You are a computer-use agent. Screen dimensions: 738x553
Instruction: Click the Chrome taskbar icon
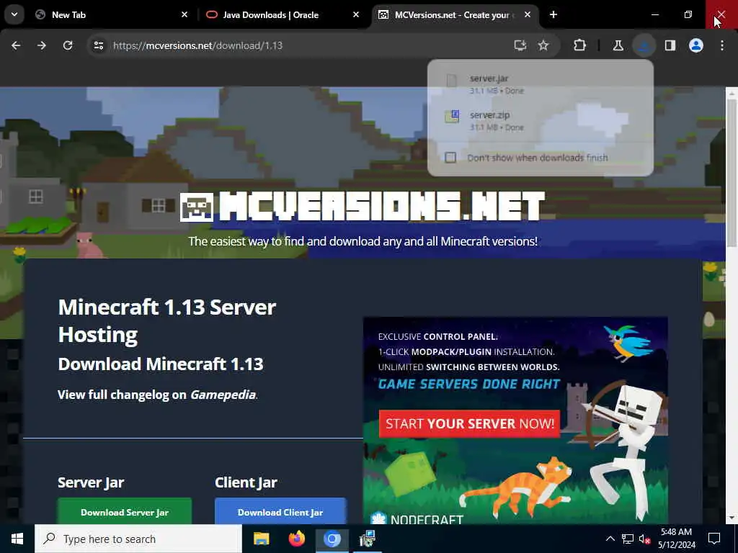click(x=332, y=539)
